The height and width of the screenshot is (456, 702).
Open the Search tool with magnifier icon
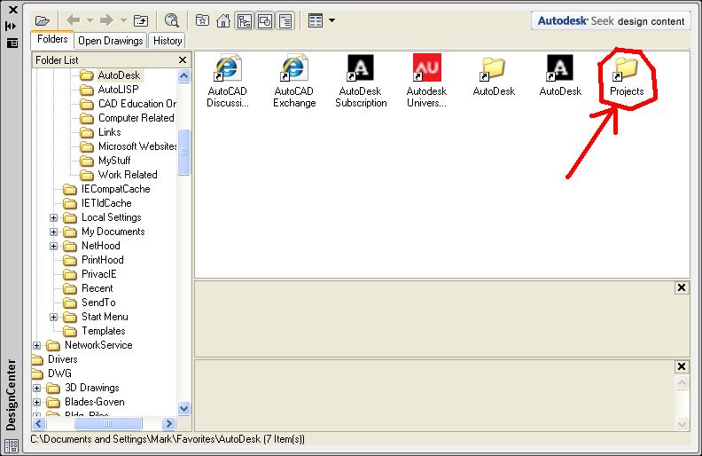pos(172,20)
